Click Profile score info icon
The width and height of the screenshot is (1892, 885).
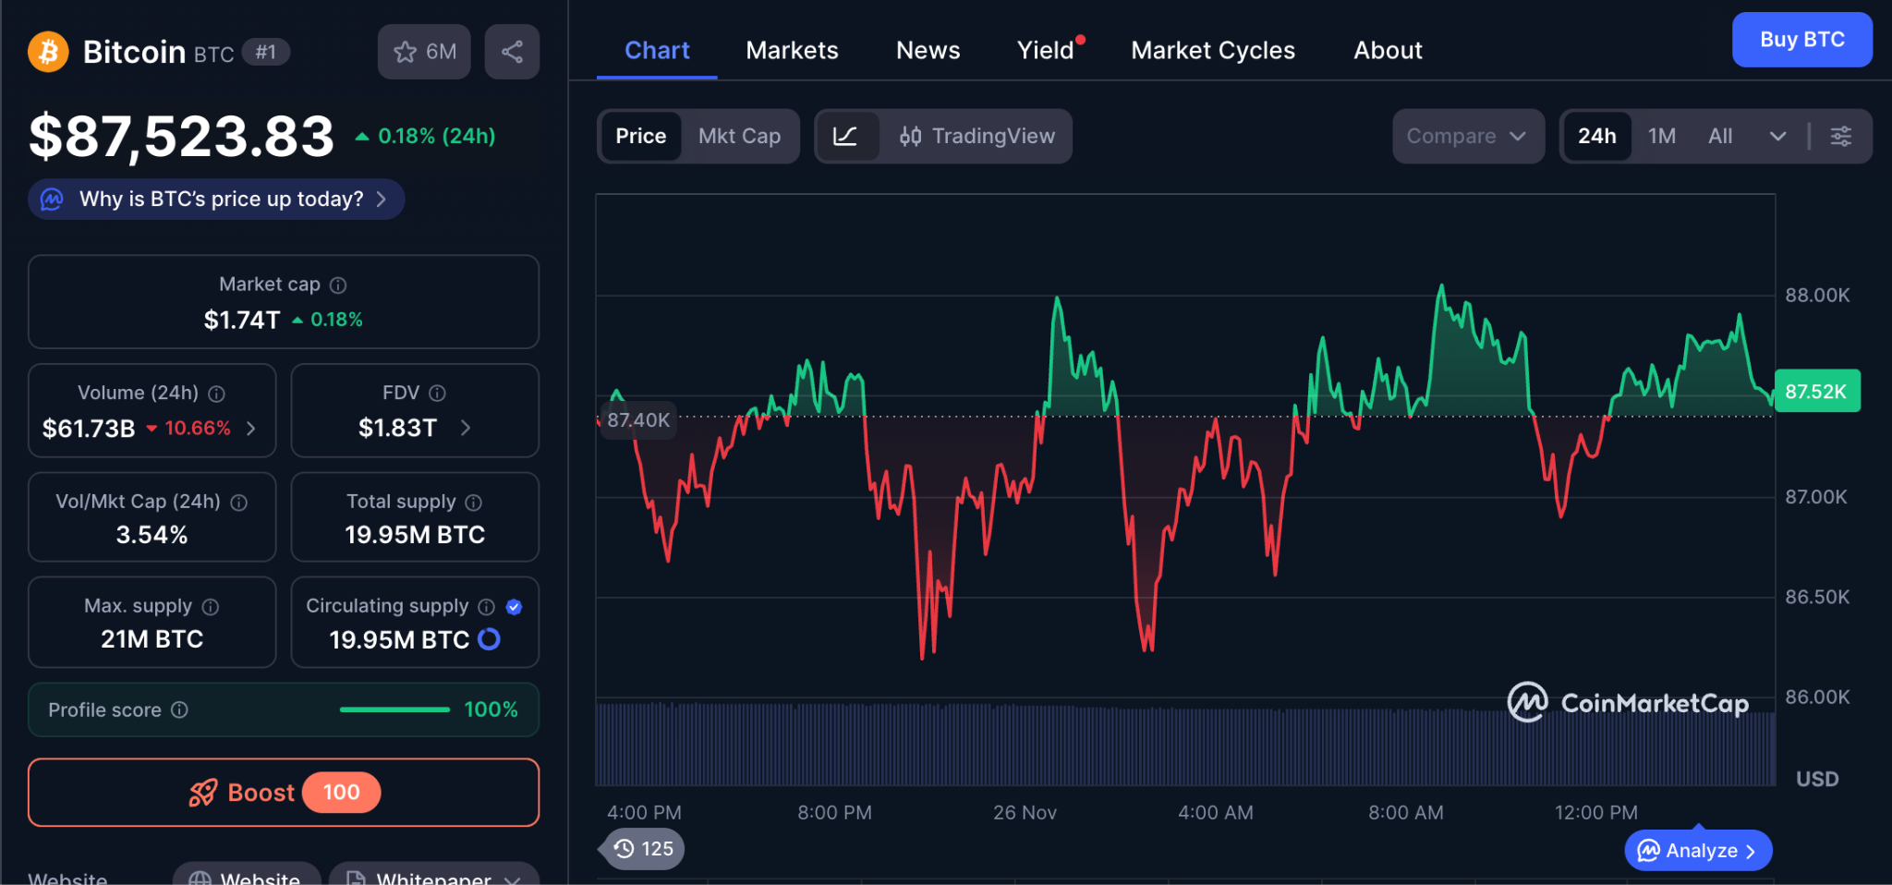point(180,709)
